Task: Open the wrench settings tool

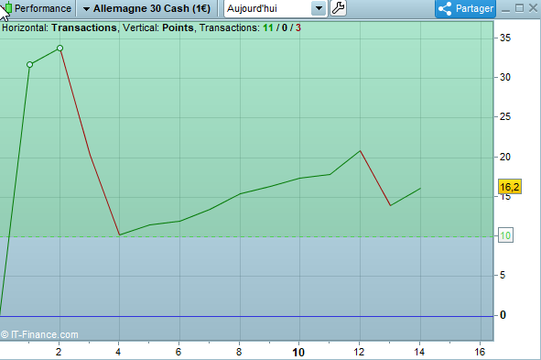Action: click(x=338, y=8)
